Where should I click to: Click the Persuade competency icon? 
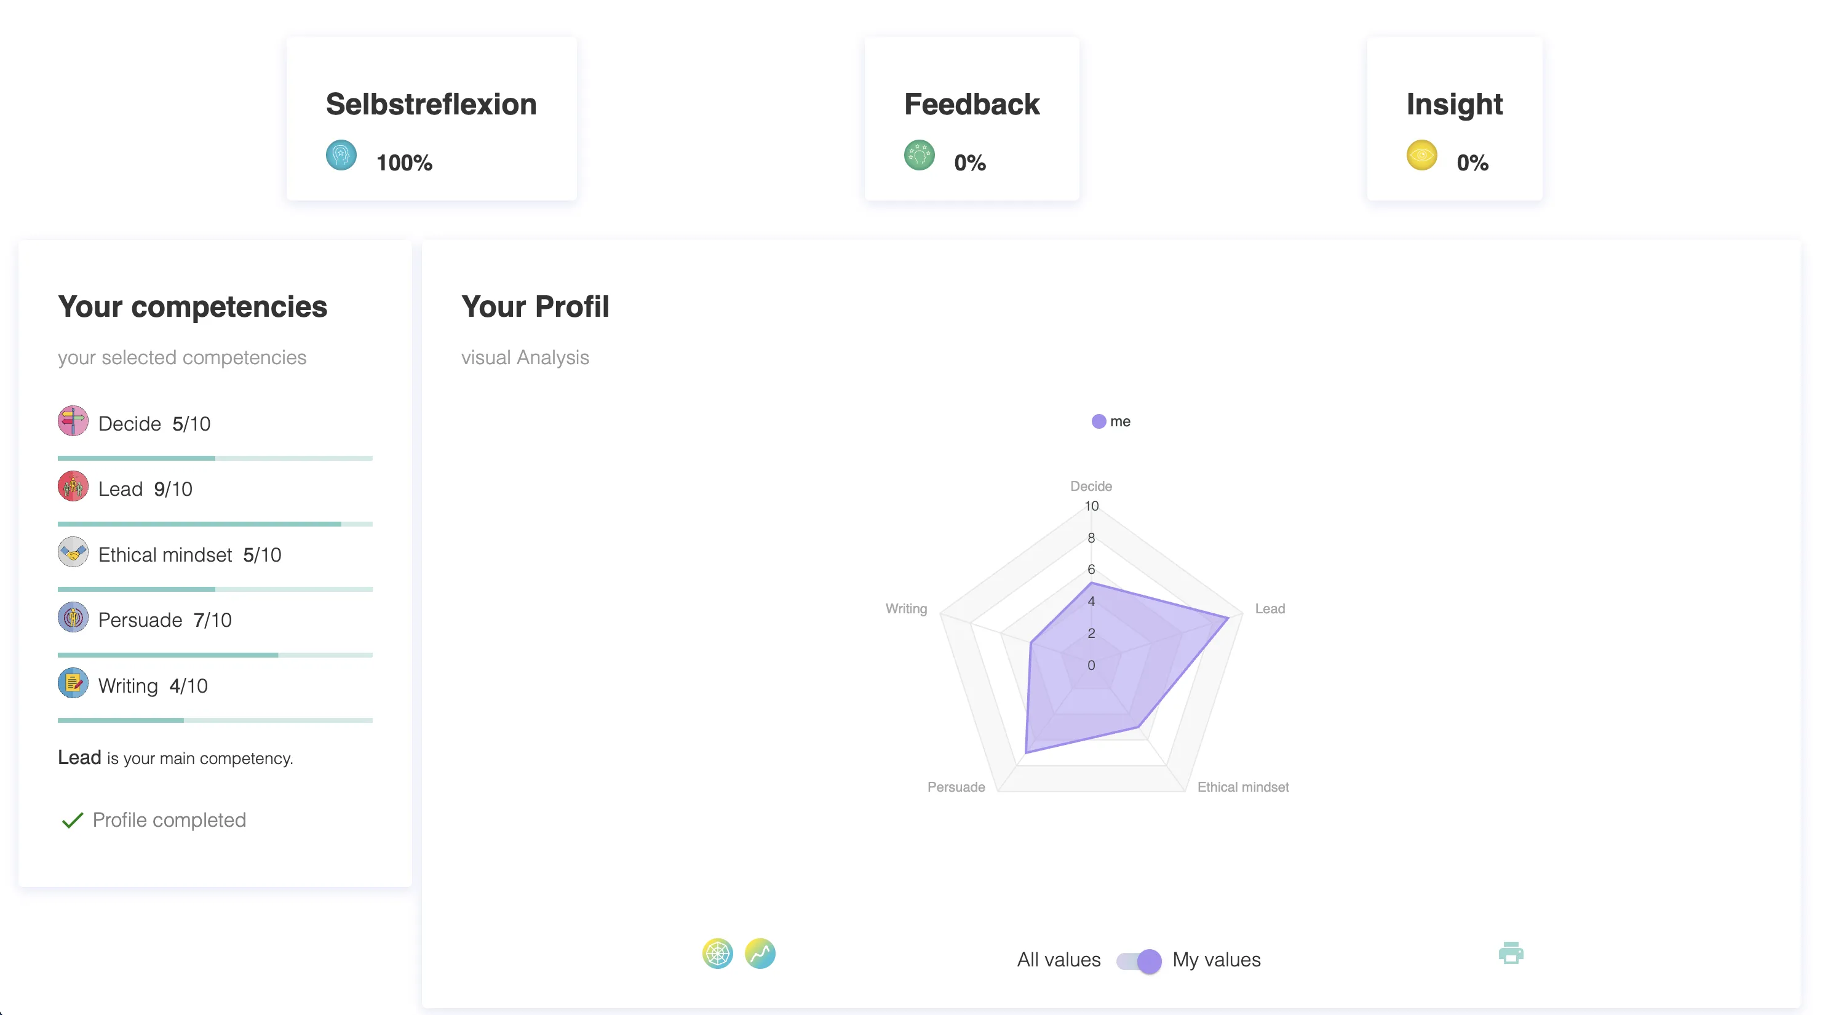[x=73, y=618]
